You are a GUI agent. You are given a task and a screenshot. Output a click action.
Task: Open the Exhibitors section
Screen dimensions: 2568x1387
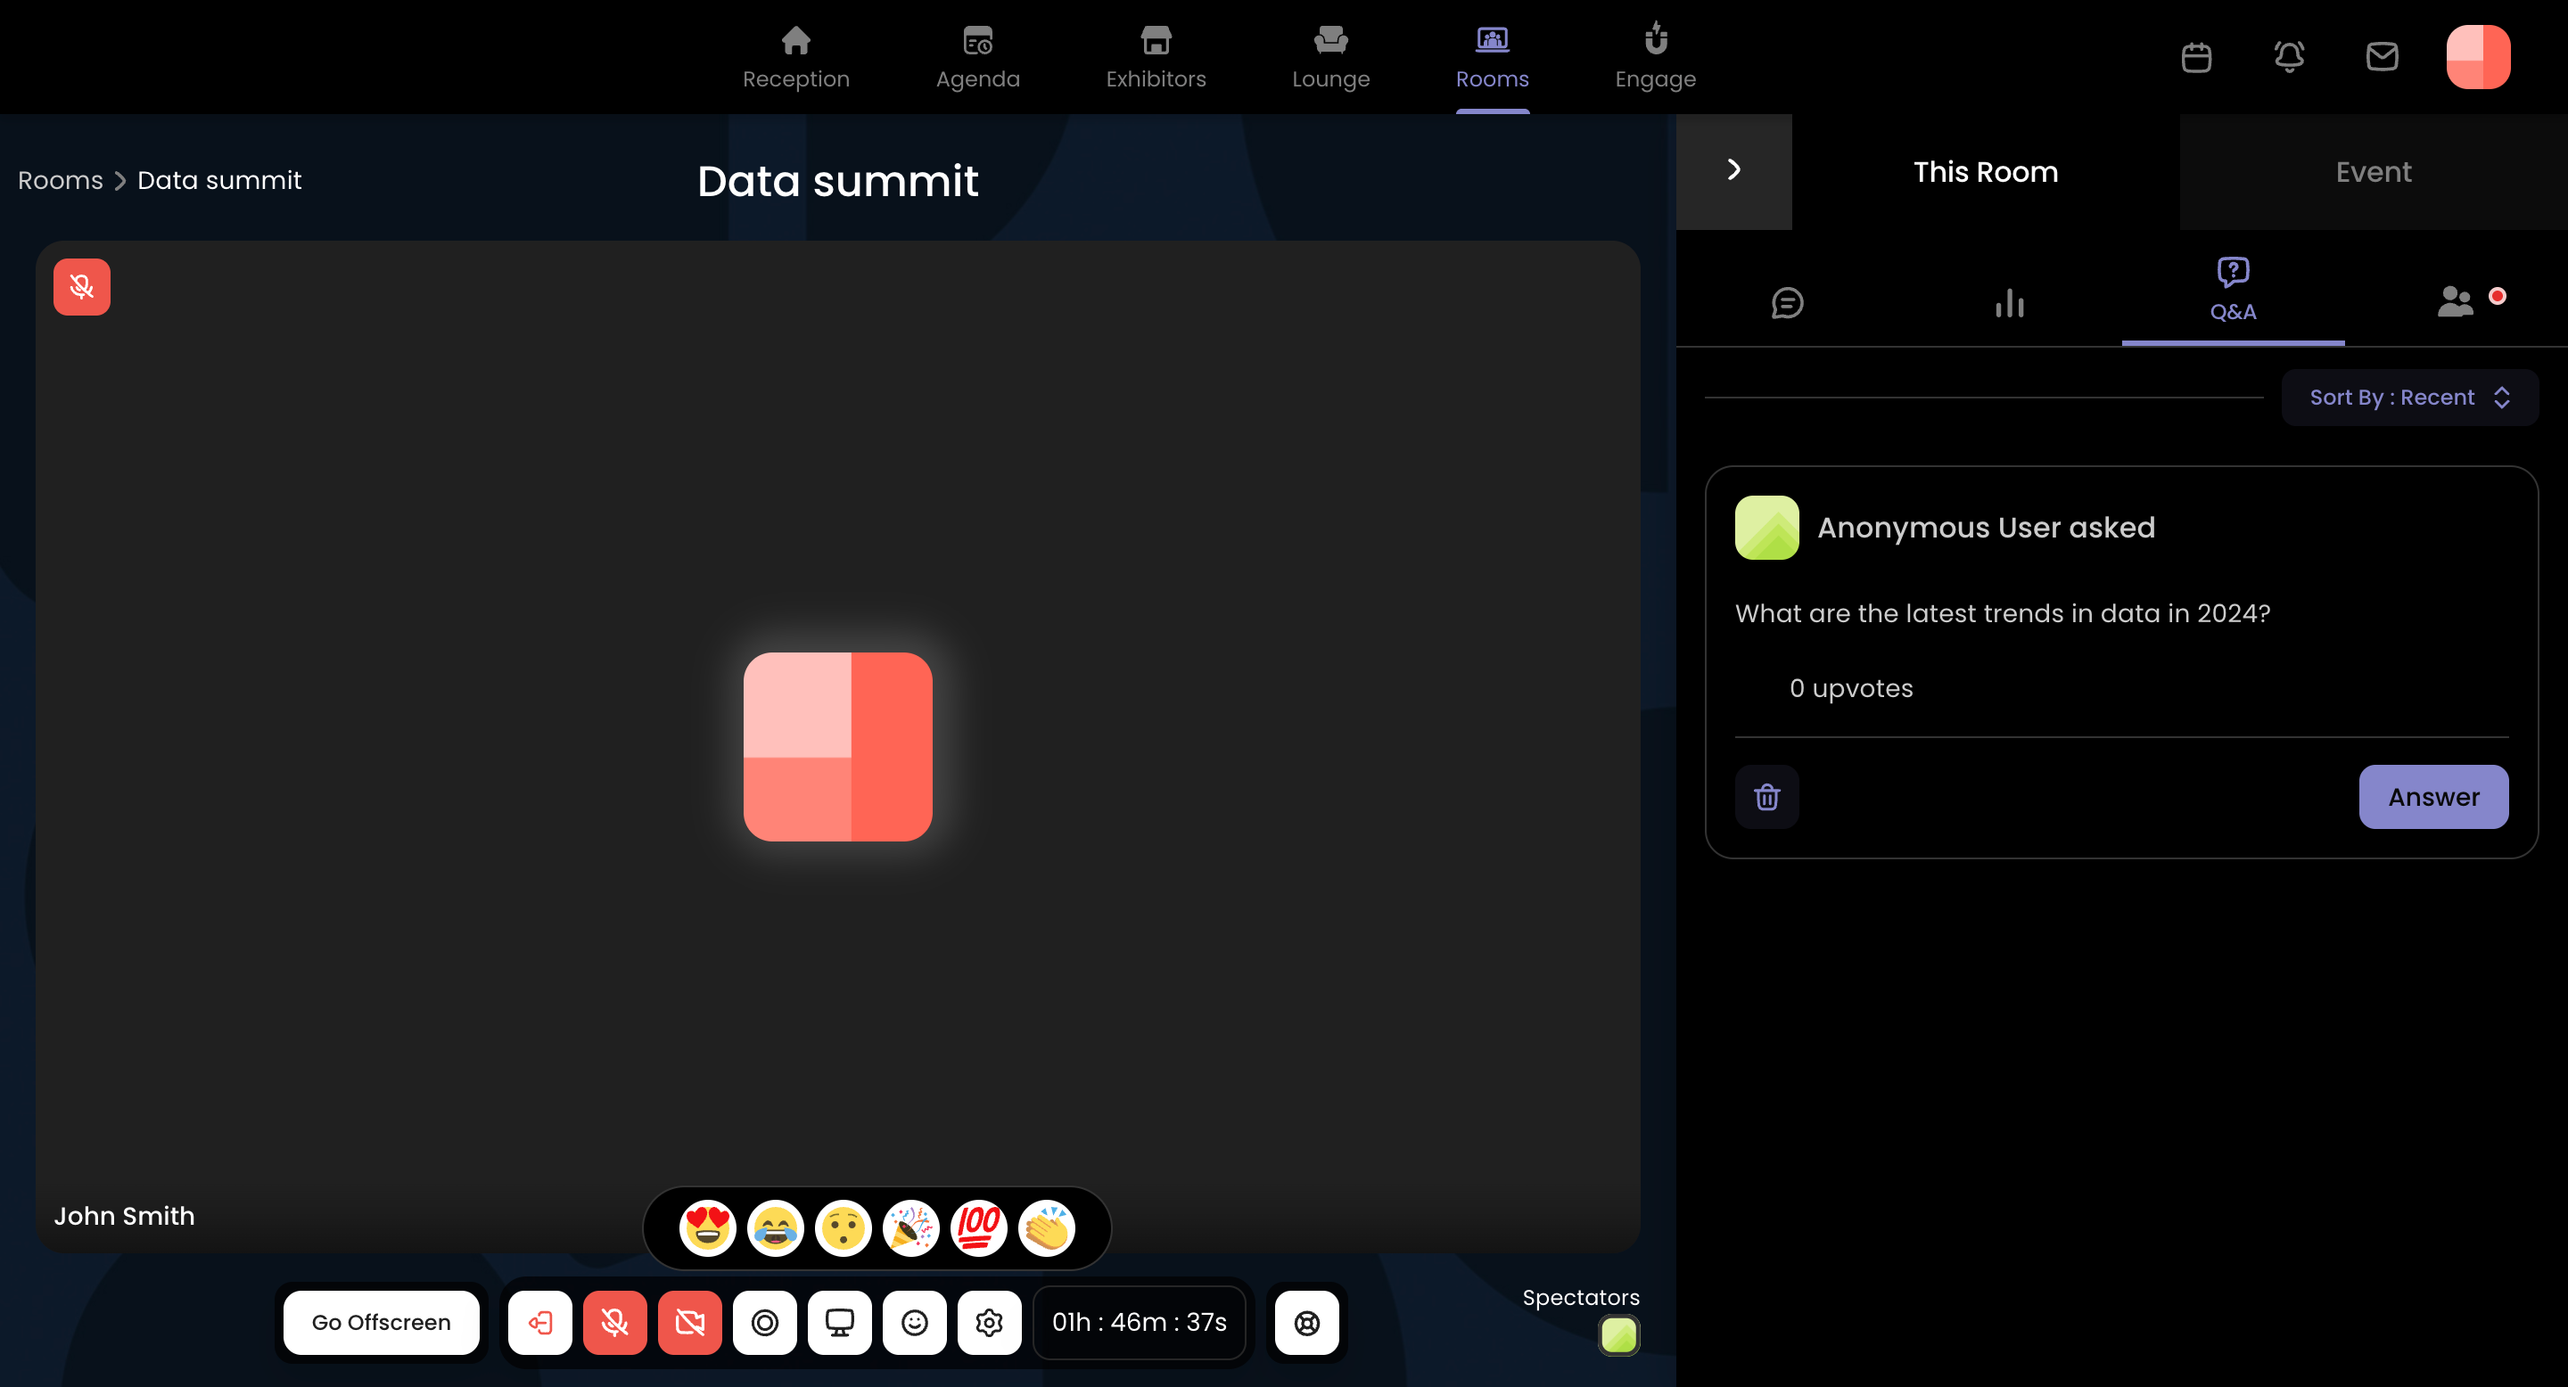click(1156, 57)
